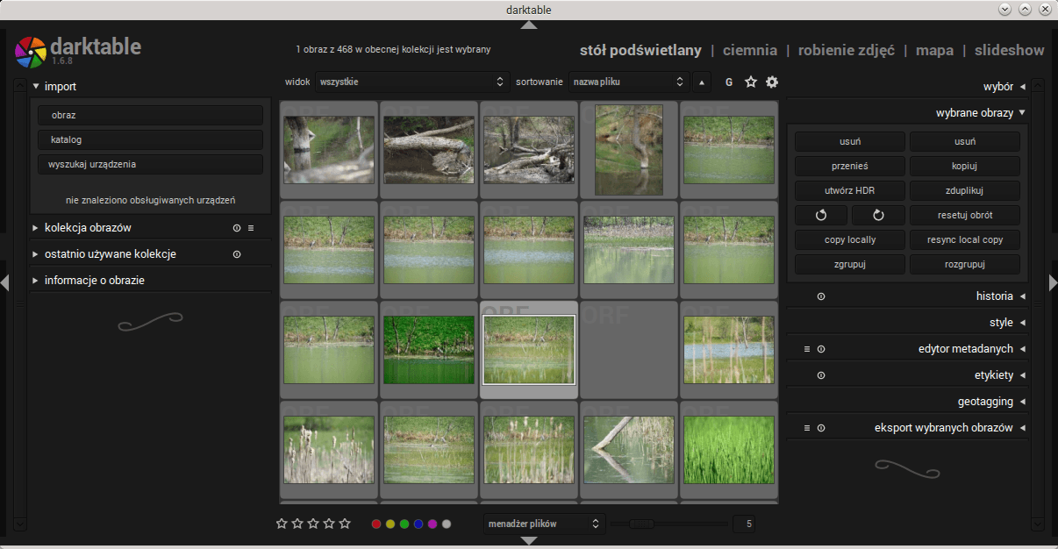Select the stół podświetlany view
Viewport: 1058px width, 549px height.
[640, 50]
